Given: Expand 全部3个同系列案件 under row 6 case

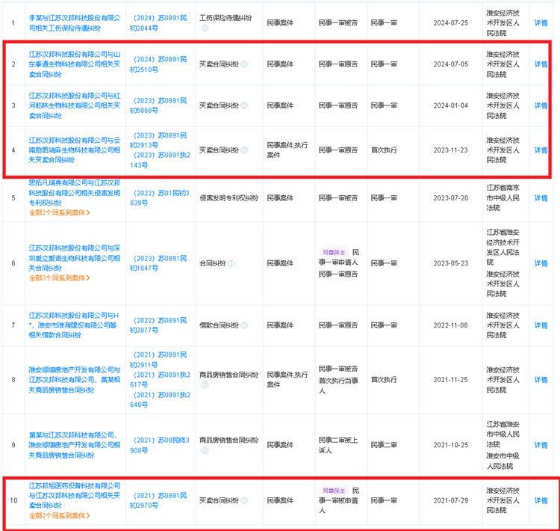Looking at the screenshot, I should (x=59, y=277).
